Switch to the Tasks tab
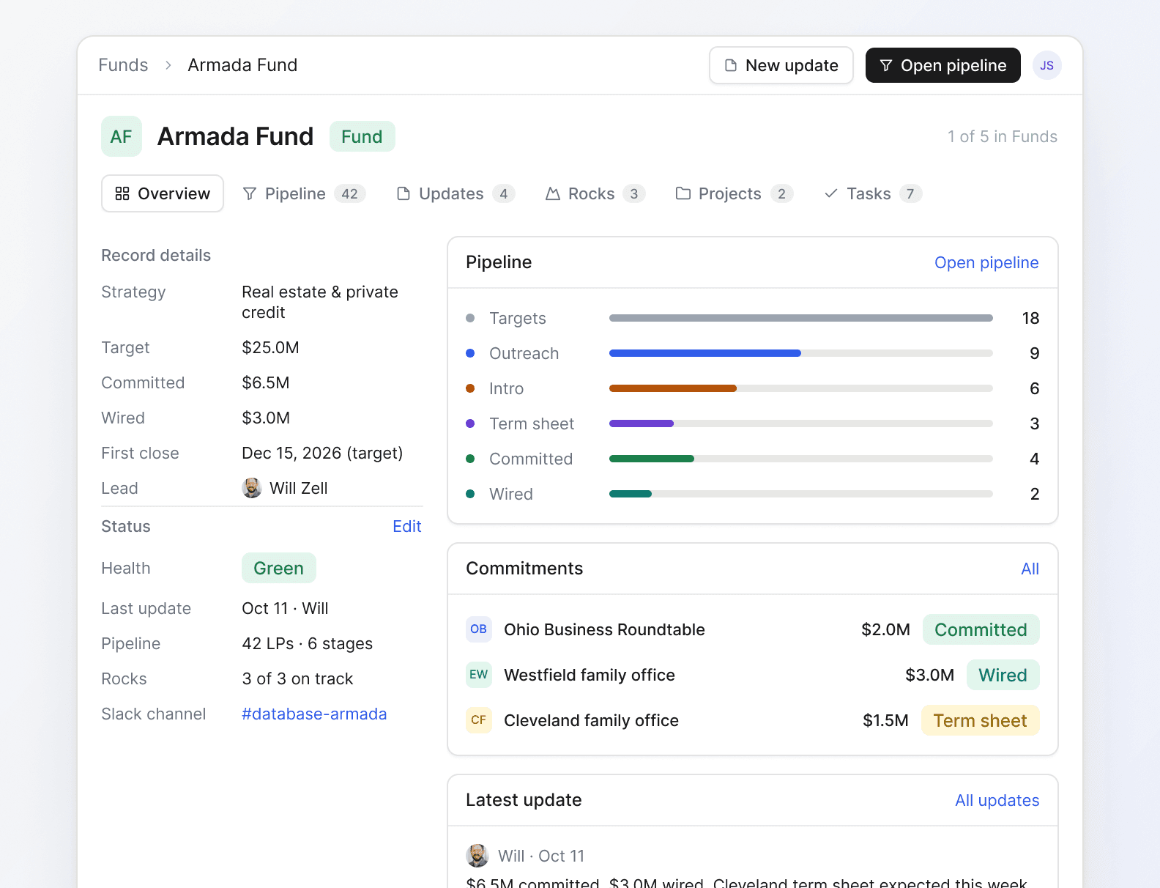1160x888 pixels. point(872,193)
